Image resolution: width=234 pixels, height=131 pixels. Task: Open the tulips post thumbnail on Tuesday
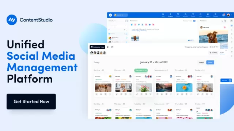(x=144, y=87)
